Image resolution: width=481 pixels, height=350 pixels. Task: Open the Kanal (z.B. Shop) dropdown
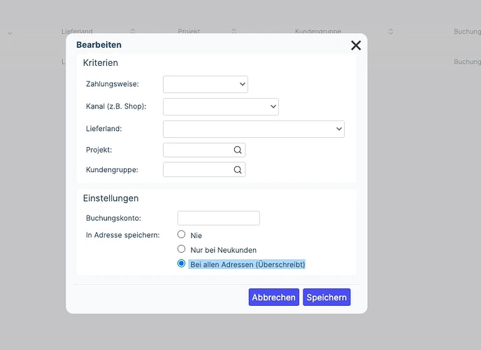221,107
